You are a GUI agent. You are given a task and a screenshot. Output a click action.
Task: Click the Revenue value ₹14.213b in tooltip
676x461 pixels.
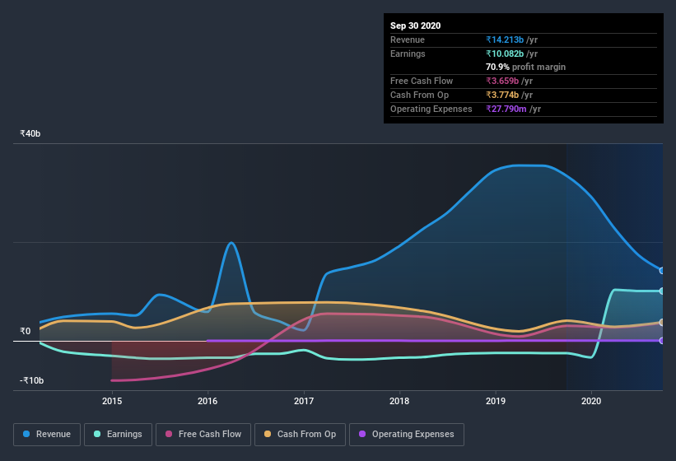pyautogui.click(x=505, y=40)
